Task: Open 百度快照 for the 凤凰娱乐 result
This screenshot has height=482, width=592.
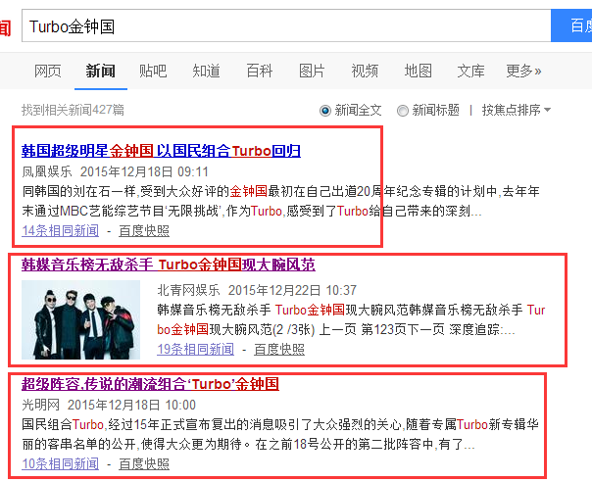Action: click(144, 230)
